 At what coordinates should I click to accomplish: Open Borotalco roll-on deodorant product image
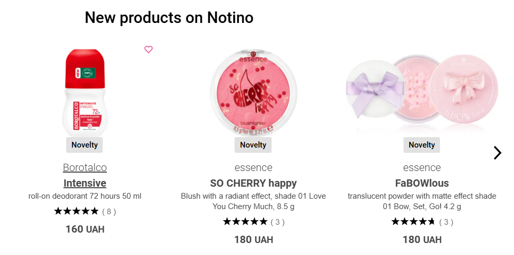[84, 92]
